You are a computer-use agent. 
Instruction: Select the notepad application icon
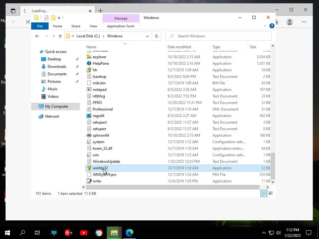coord(89,89)
